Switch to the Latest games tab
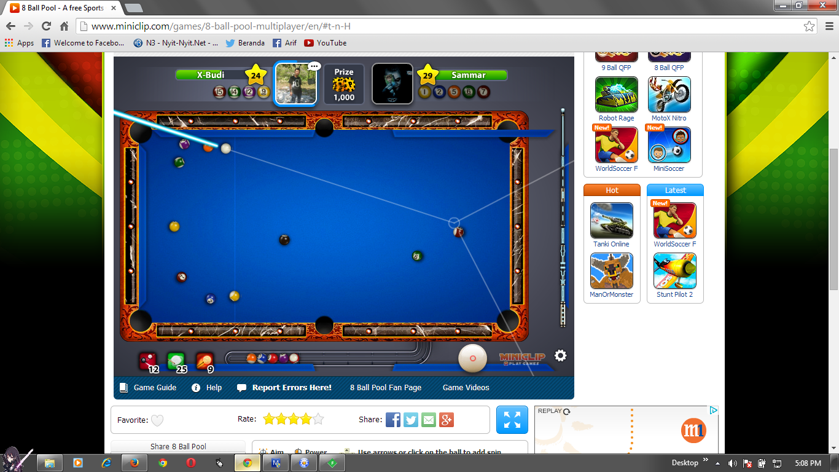This screenshot has width=839, height=472. click(675, 191)
